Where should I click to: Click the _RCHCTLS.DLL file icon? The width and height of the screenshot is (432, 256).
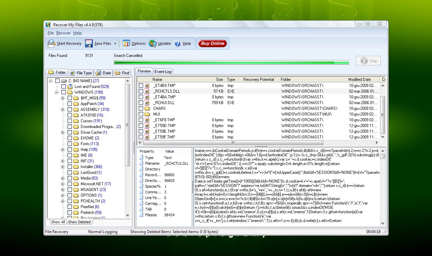pyautogui.click(x=147, y=91)
